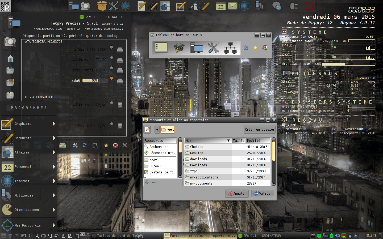The width and height of the screenshot is (383, 239).
Task: Open the help gear icon in the top panel
Action: point(125,6)
